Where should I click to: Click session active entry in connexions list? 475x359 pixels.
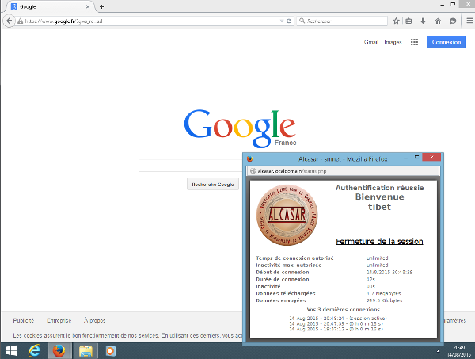[338, 318]
